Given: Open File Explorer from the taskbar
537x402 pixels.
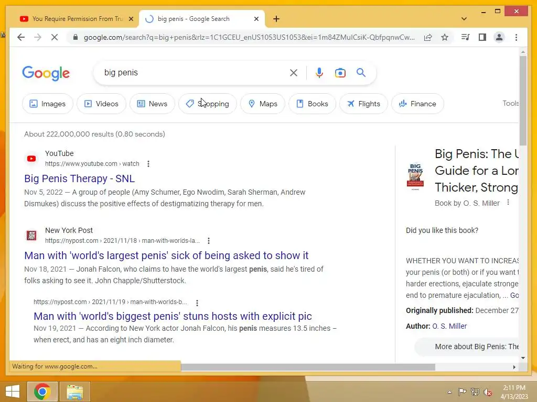Looking at the screenshot, I should click(x=74, y=392).
